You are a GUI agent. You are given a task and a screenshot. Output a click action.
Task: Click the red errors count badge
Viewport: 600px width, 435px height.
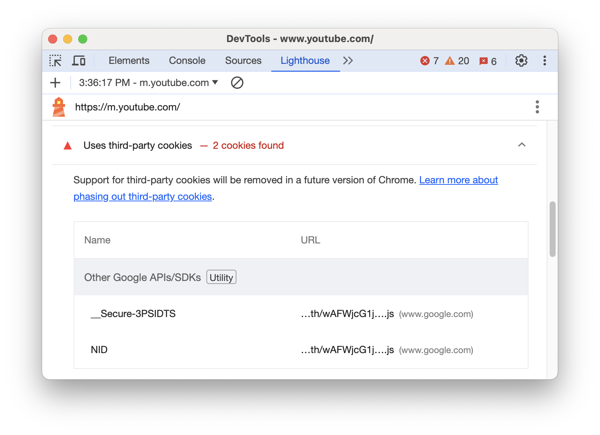click(429, 61)
